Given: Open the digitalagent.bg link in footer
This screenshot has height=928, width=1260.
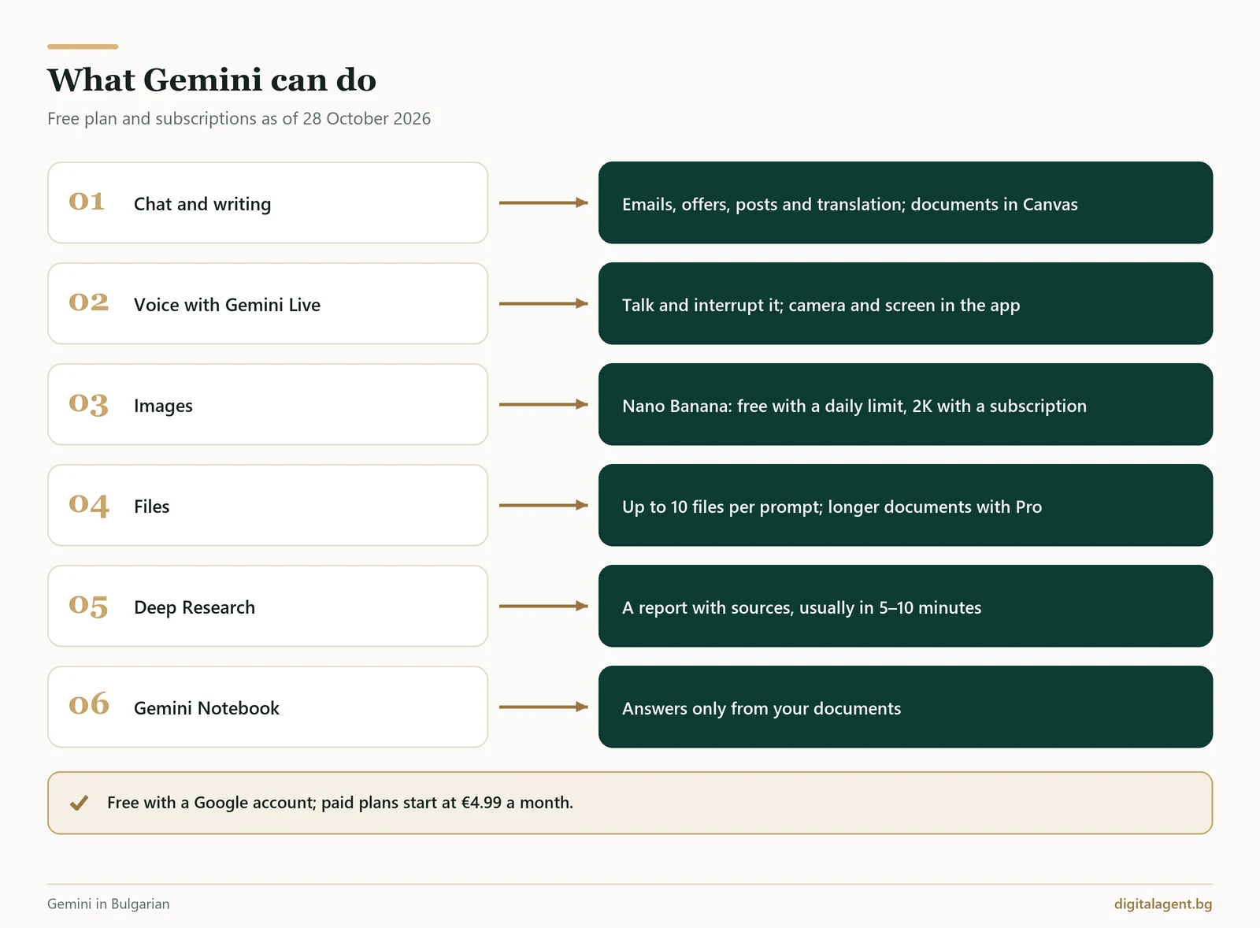Looking at the screenshot, I should 1163,904.
